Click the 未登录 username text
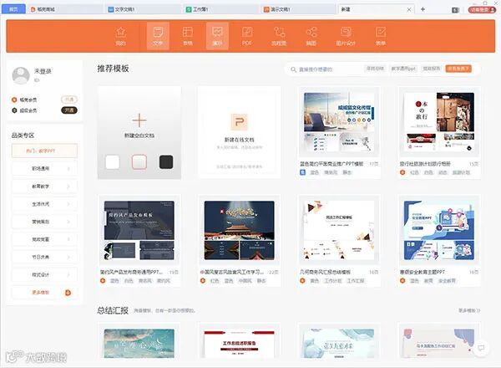The width and height of the screenshot is (501, 368). tap(43, 71)
